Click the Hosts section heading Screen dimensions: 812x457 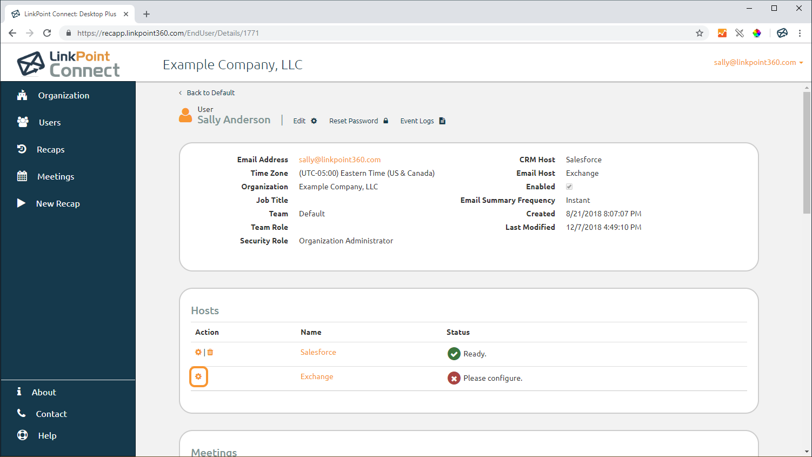point(205,310)
